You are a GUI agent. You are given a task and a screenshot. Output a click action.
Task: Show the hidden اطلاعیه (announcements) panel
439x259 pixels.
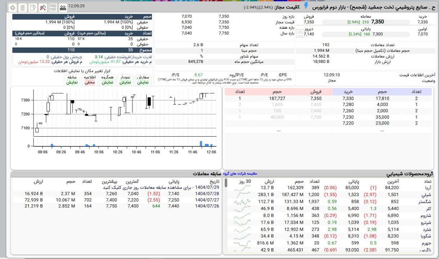point(89,80)
